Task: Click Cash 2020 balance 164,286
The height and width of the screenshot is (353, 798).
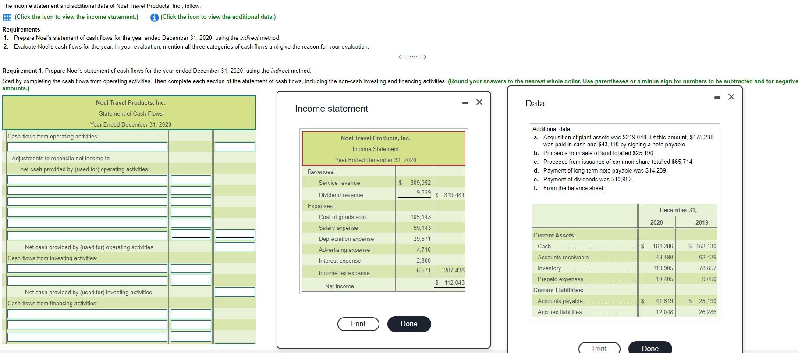Action: pyautogui.click(x=663, y=246)
